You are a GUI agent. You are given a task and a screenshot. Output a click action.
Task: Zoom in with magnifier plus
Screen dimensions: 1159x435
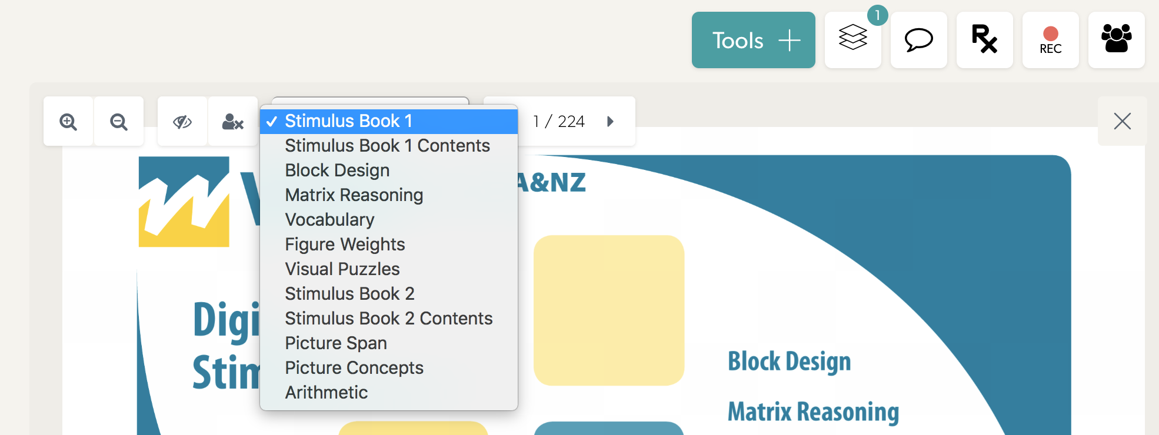68,121
